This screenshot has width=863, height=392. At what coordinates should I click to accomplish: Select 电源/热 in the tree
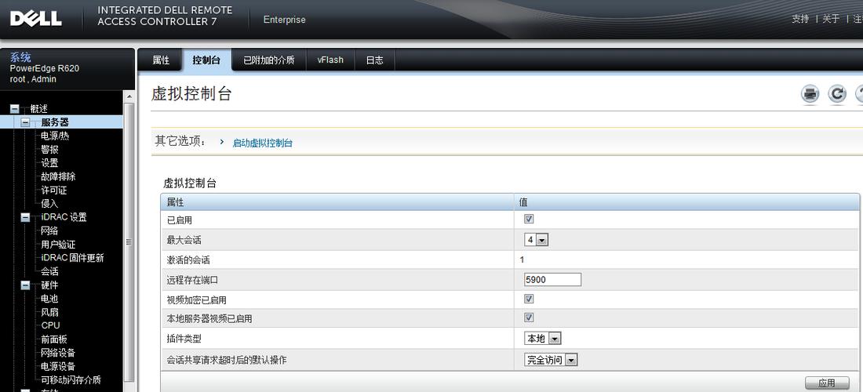click(55, 136)
